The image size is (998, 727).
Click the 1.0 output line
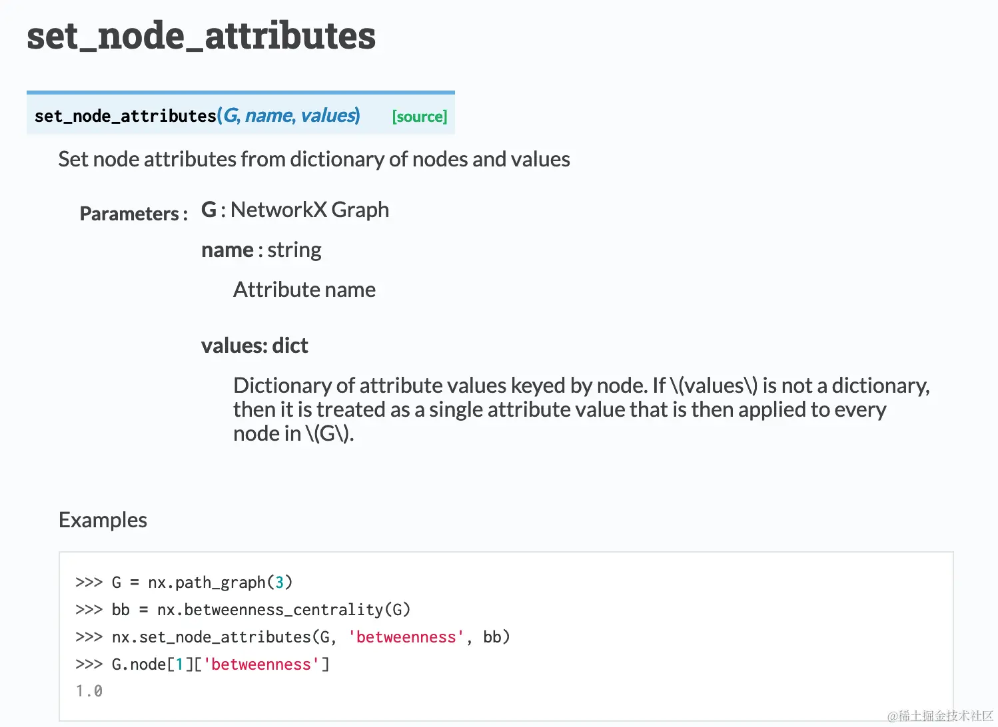click(89, 692)
